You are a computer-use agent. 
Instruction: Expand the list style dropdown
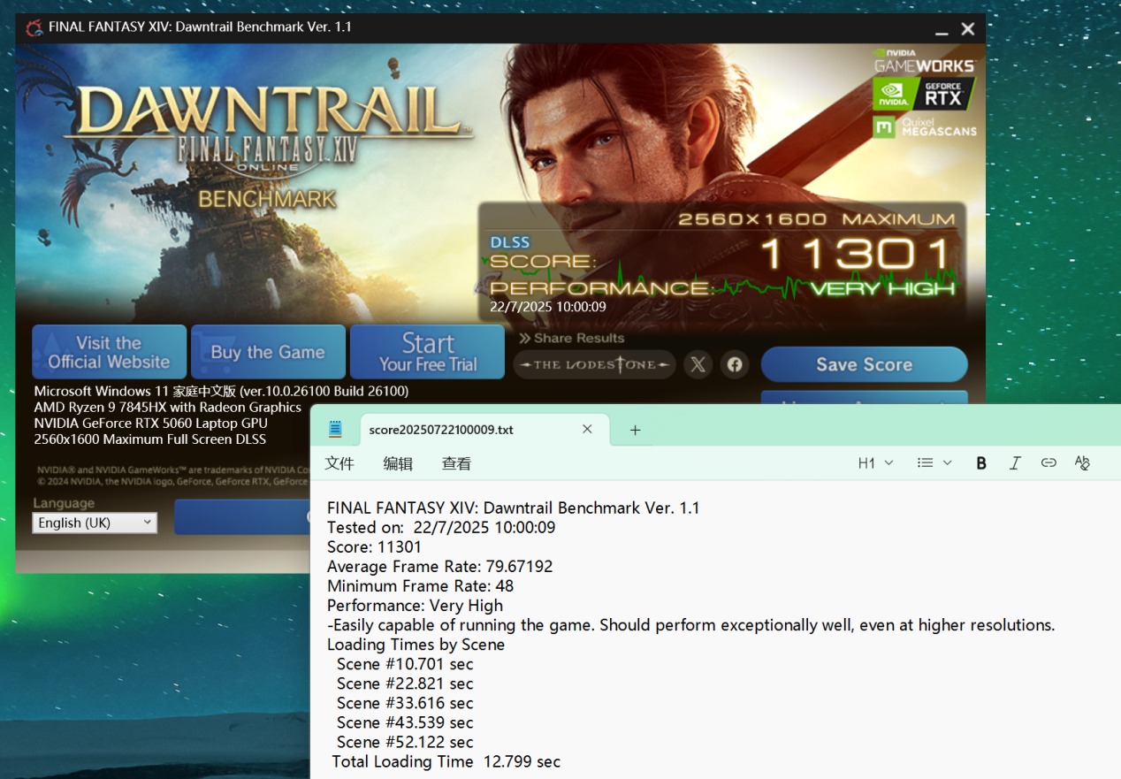934,462
